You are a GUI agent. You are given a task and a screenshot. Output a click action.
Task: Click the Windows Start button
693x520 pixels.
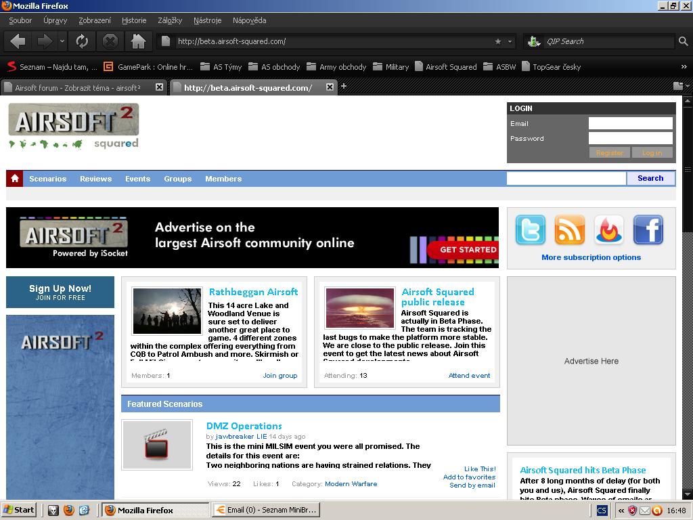19,510
